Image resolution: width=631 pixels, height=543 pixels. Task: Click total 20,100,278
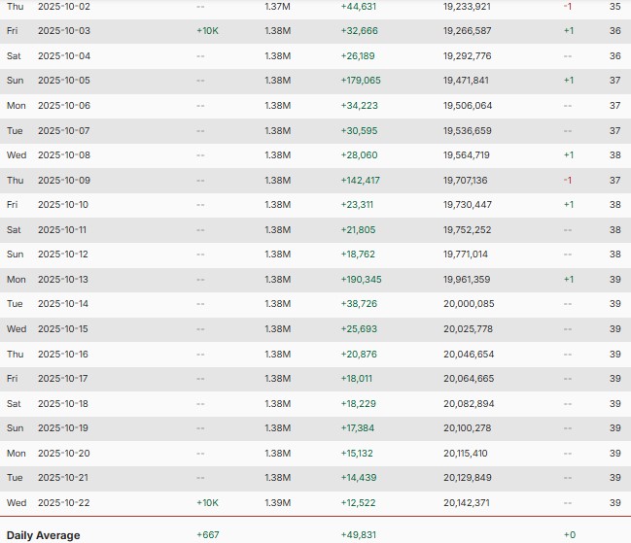pos(468,428)
